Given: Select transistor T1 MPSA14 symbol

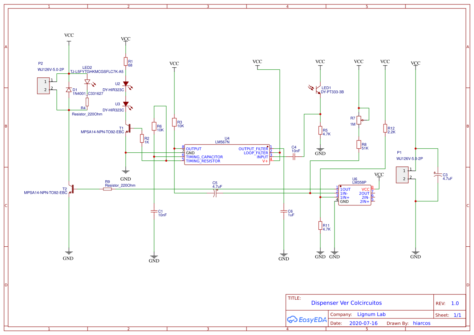Looking at the screenshot, I should coord(130,129).
